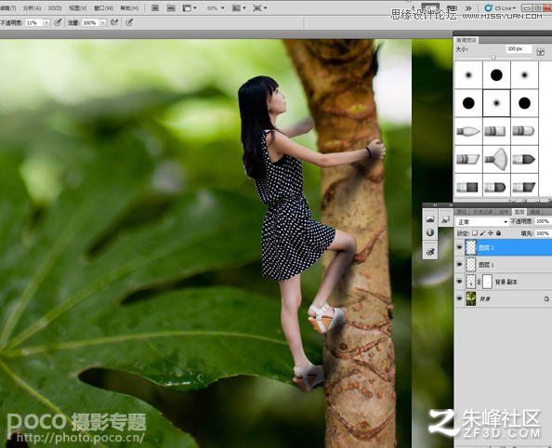Select the lock position icon
Viewport: 552px width, 448px height.
[491, 233]
